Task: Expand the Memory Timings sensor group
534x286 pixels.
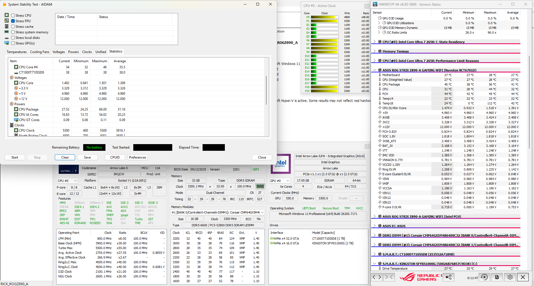Action: click(375, 51)
